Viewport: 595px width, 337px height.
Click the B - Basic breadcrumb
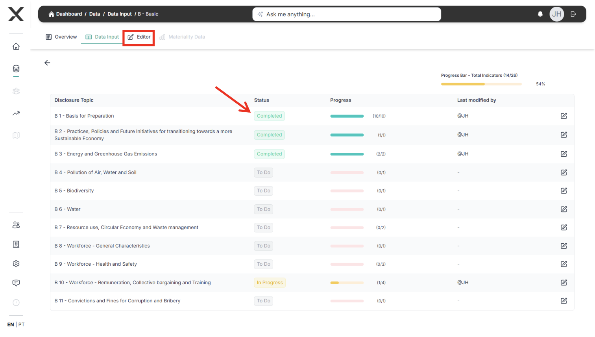pyautogui.click(x=148, y=14)
